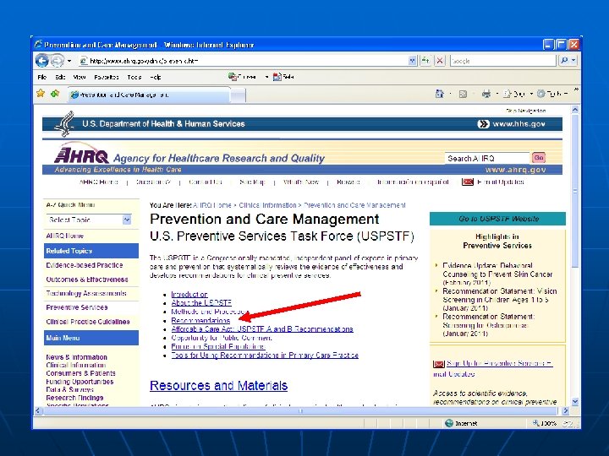Open the News & Information menu link
609x456 pixels.
point(76,357)
